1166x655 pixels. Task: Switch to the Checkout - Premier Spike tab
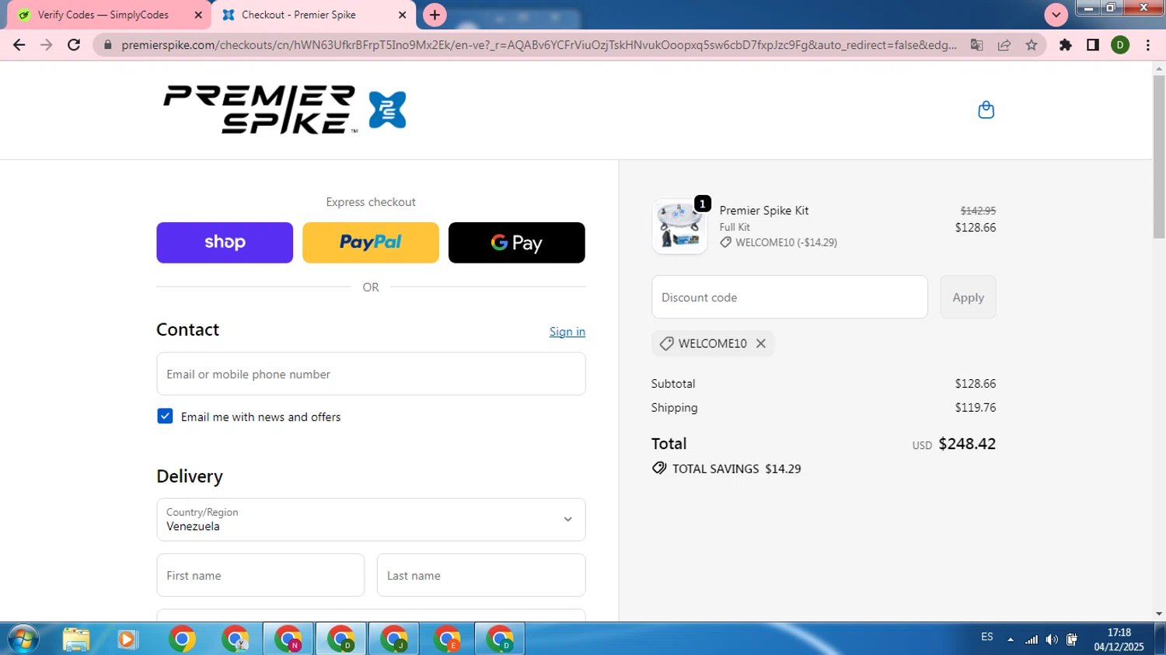point(313,15)
